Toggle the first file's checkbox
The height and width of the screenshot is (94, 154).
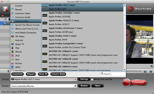click(5, 19)
